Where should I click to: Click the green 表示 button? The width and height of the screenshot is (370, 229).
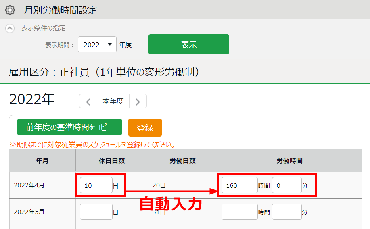click(189, 44)
